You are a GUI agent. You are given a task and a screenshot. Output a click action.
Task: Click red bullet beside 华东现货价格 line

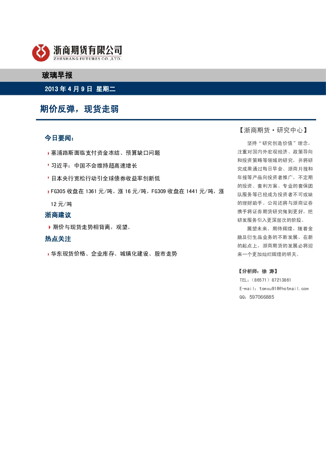(48, 254)
